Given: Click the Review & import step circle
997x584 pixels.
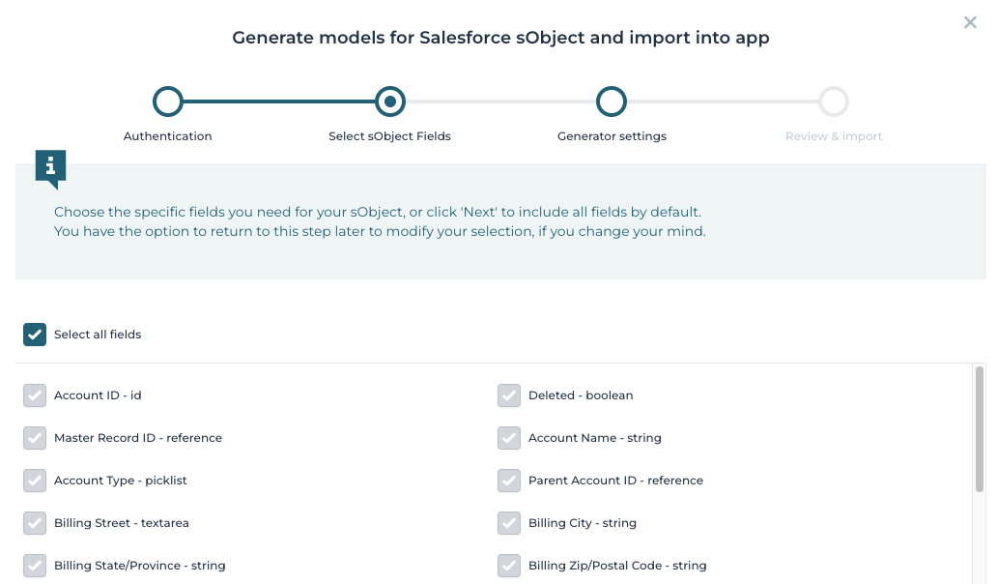Looking at the screenshot, I should click(x=833, y=101).
